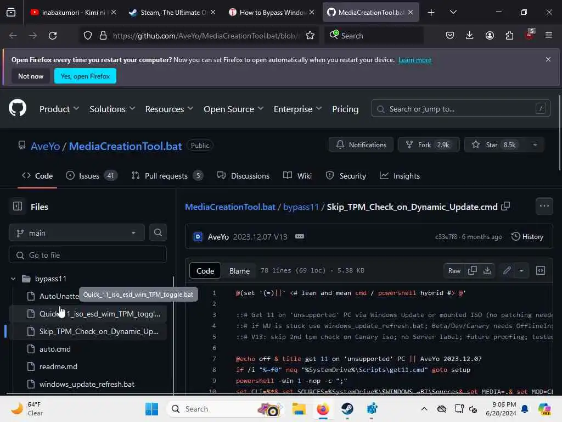Image resolution: width=562 pixels, height=422 pixels.
Task: Click the GitHub Search or jump to field
Action: tap(461, 109)
